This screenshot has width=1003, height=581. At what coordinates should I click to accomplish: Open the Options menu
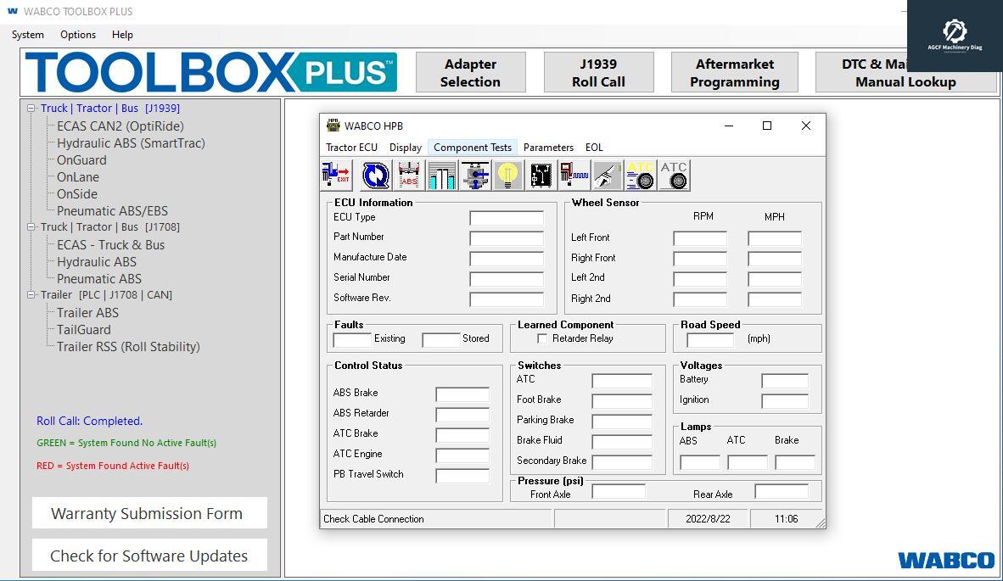pos(77,35)
